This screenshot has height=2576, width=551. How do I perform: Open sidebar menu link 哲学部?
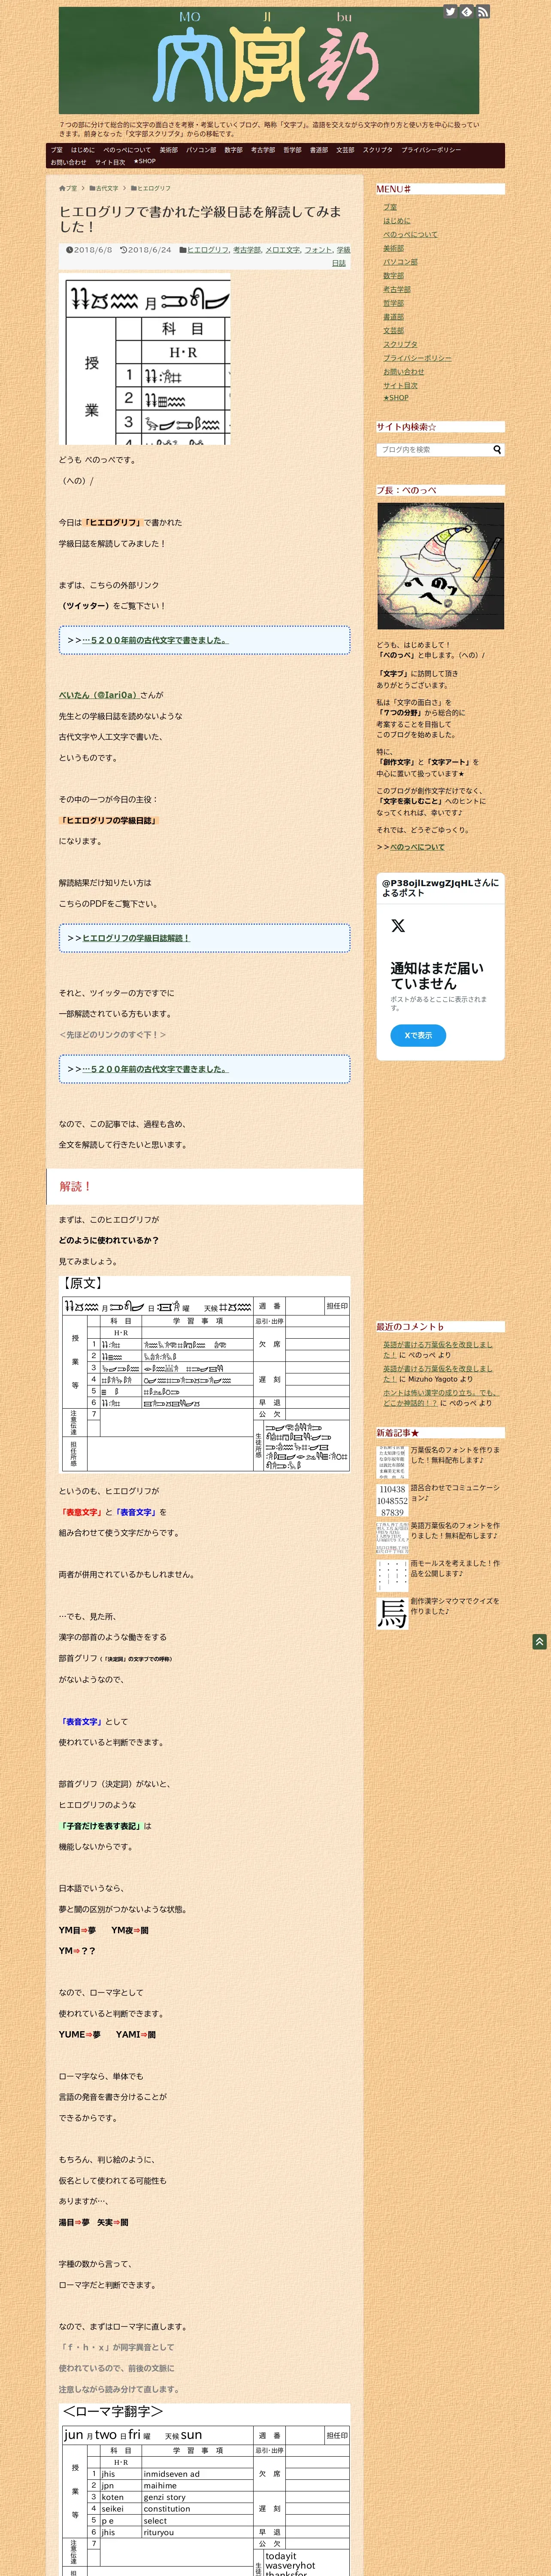(393, 303)
